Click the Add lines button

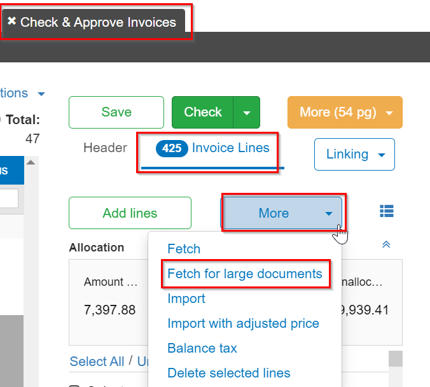click(x=130, y=213)
